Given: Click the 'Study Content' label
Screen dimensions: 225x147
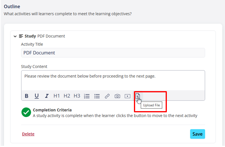Looking at the screenshot, I should point(34,66).
